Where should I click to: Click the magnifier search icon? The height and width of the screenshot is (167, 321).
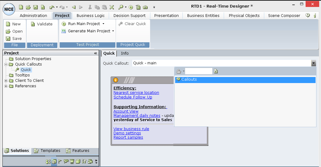click(x=120, y=7)
